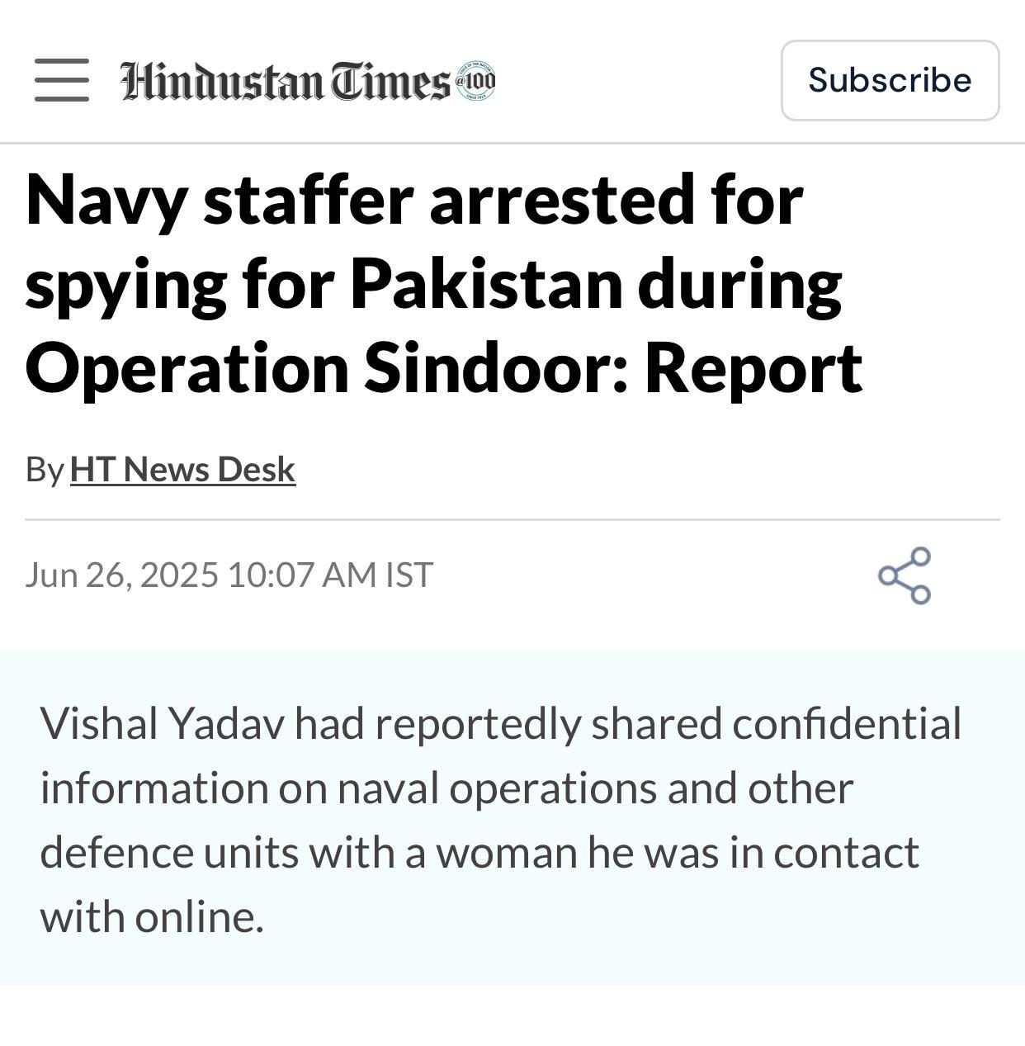Open the HT News Desk author page
This screenshot has height=1046, width=1025.
tap(182, 469)
